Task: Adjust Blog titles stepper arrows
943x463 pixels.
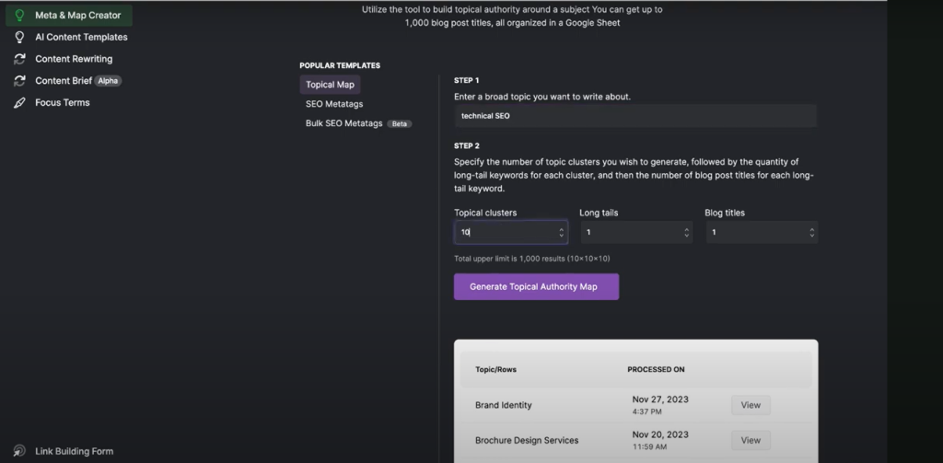Action: [x=812, y=232]
